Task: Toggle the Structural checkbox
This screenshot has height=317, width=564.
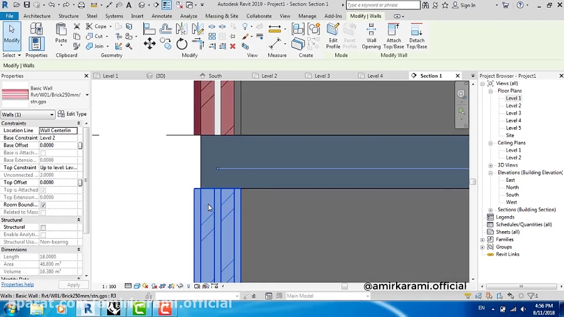Action: pos(43,227)
